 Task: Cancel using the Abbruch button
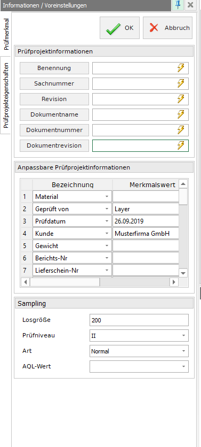tap(168, 28)
